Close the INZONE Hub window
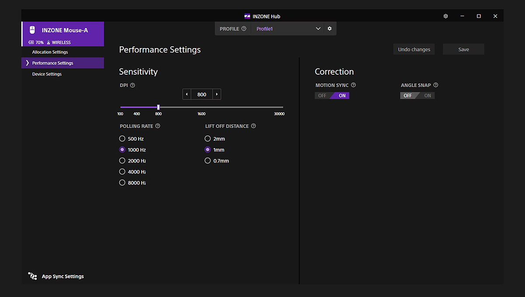Screen dimensions: 525x297 tap(495, 16)
